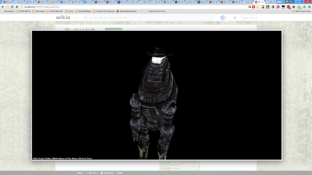
Task: Click the green phone extension icon
Action: tap(299, 7)
